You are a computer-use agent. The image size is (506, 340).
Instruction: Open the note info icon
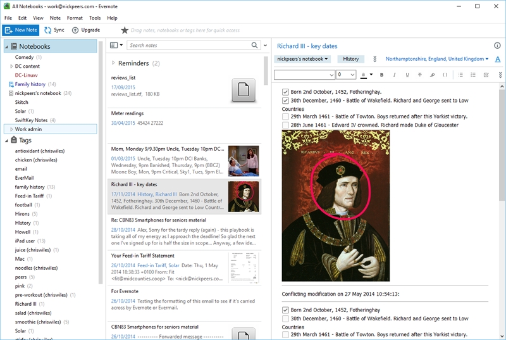coord(497,46)
